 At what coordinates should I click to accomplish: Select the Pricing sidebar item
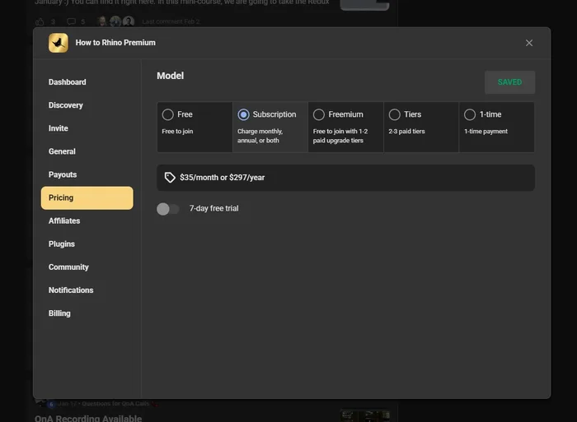coord(87,198)
